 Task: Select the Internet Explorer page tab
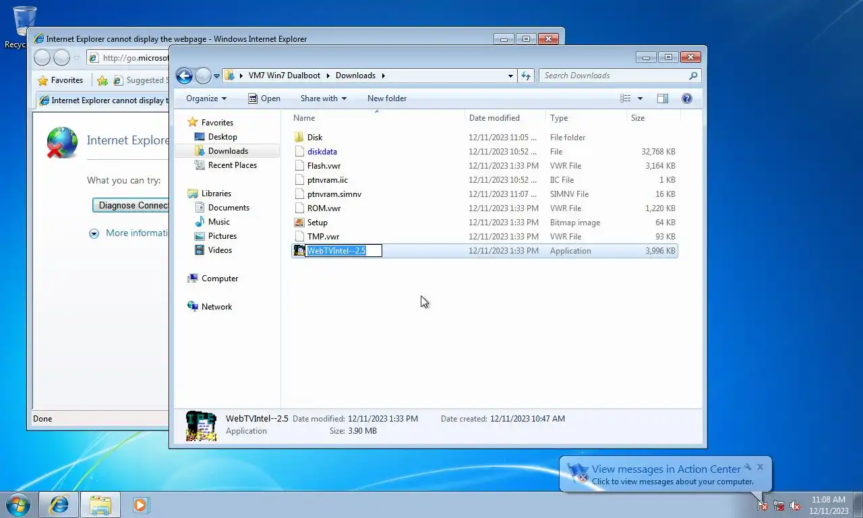[102, 100]
